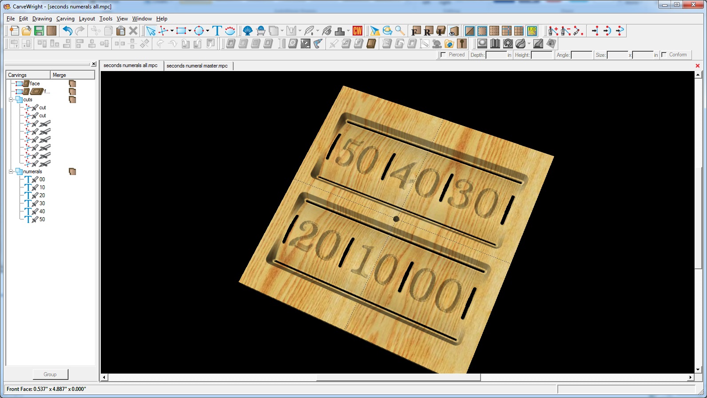Click the Merge column header
Viewport: 707px width, 398px height.
point(72,75)
